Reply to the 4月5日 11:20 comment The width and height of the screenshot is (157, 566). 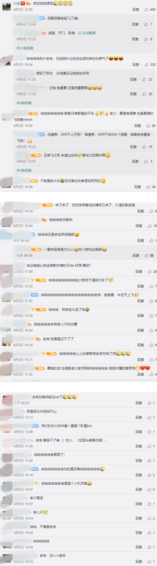[141, 374]
